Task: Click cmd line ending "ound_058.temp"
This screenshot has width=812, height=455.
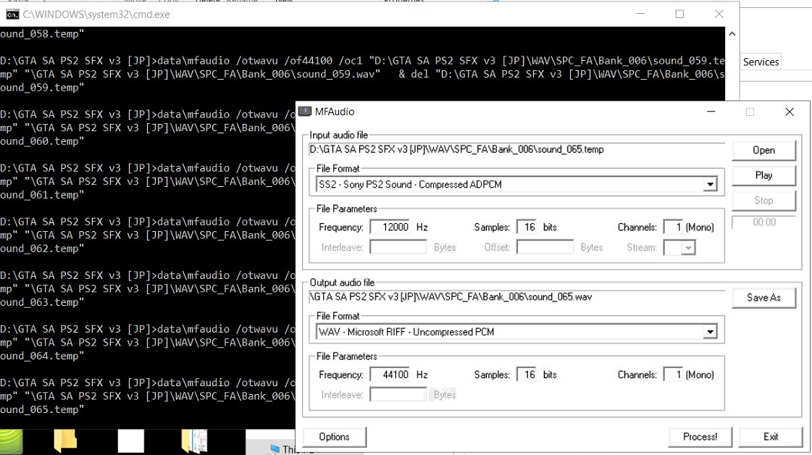Action: [43, 34]
